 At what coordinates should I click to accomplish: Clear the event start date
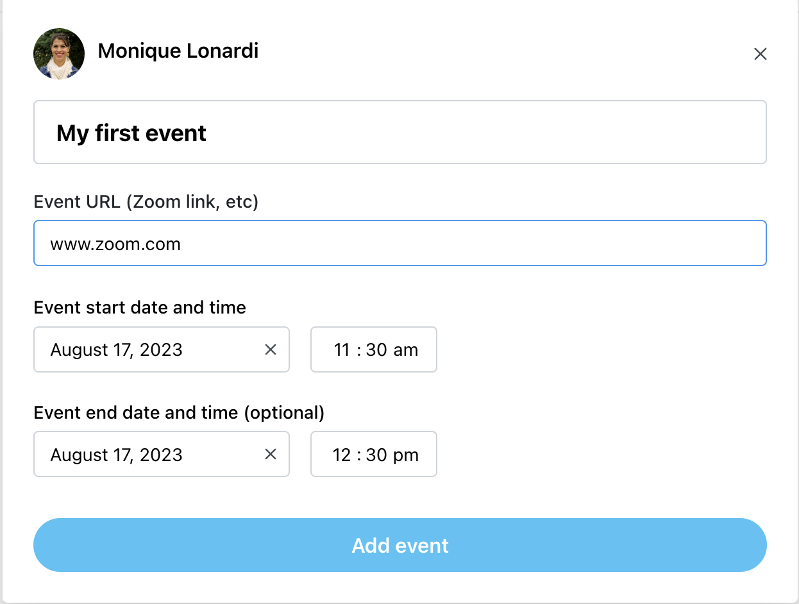tap(271, 349)
